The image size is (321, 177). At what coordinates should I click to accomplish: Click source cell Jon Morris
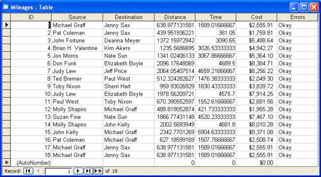tap(77, 55)
